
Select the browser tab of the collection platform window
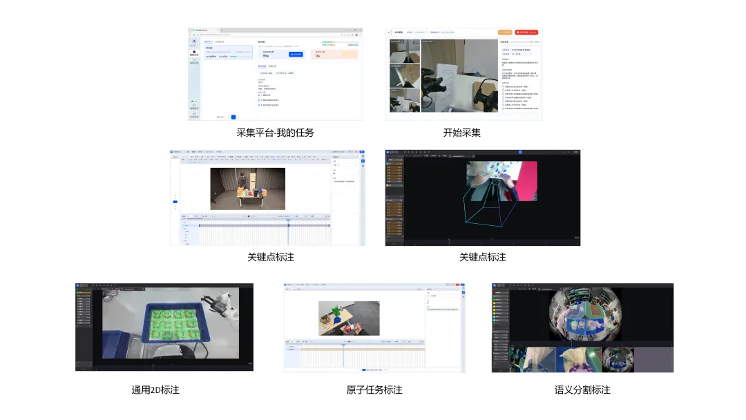(200, 29)
